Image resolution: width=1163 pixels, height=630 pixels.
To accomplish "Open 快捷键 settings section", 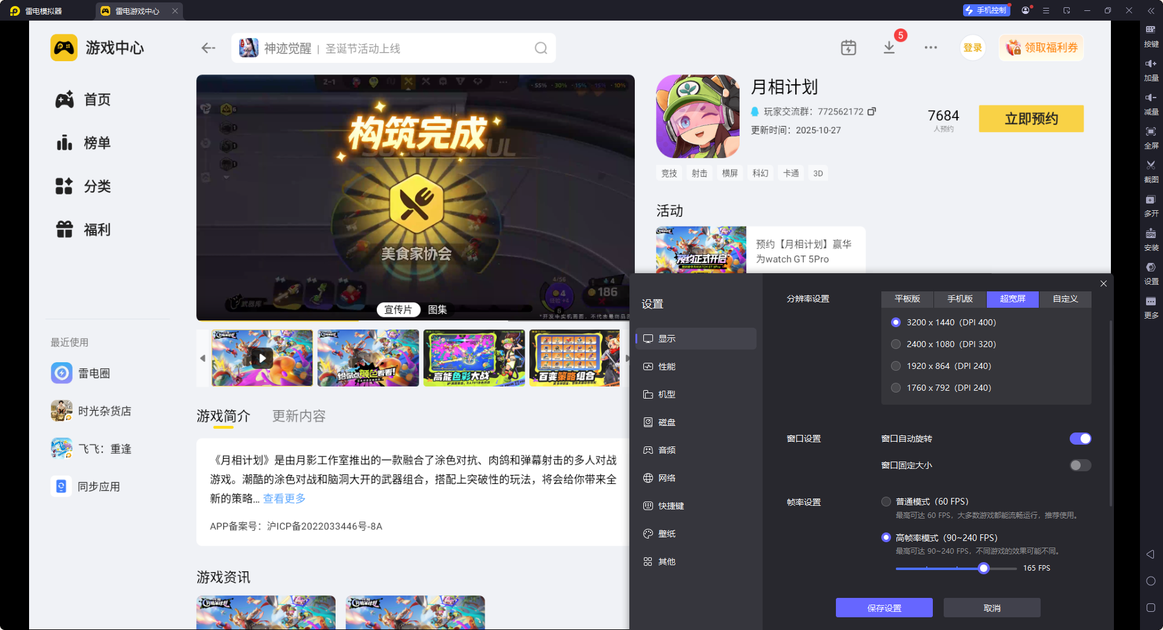I will 697,506.
